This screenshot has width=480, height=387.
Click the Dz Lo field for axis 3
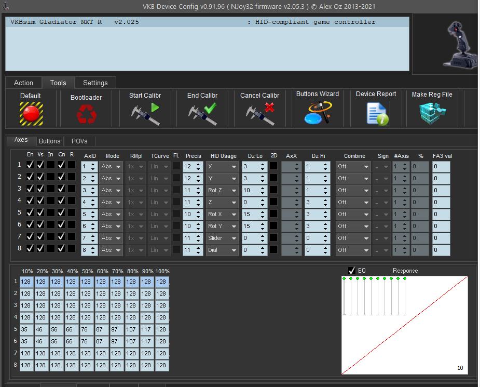tap(251, 190)
